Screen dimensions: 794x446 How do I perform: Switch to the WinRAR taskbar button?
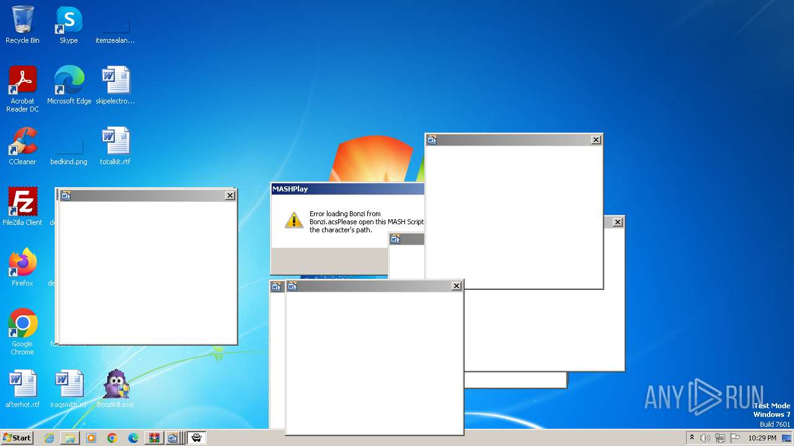click(154, 438)
